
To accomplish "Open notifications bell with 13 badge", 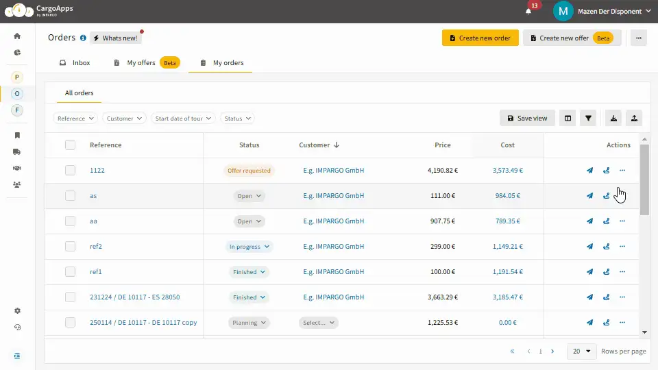I will (x=528, y=12).
